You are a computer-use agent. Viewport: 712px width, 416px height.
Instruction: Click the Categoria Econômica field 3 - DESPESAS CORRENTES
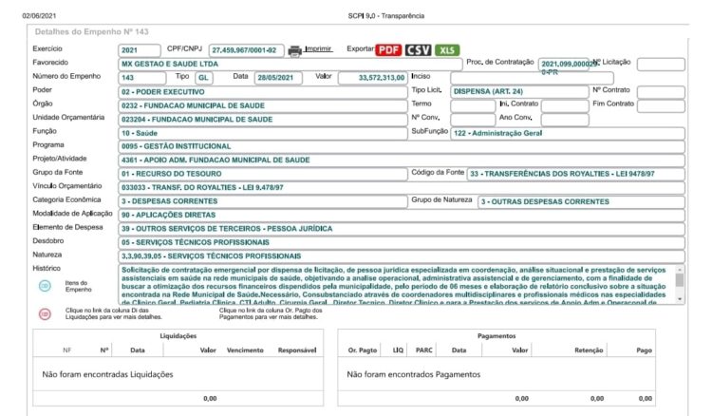pos(262,201)
